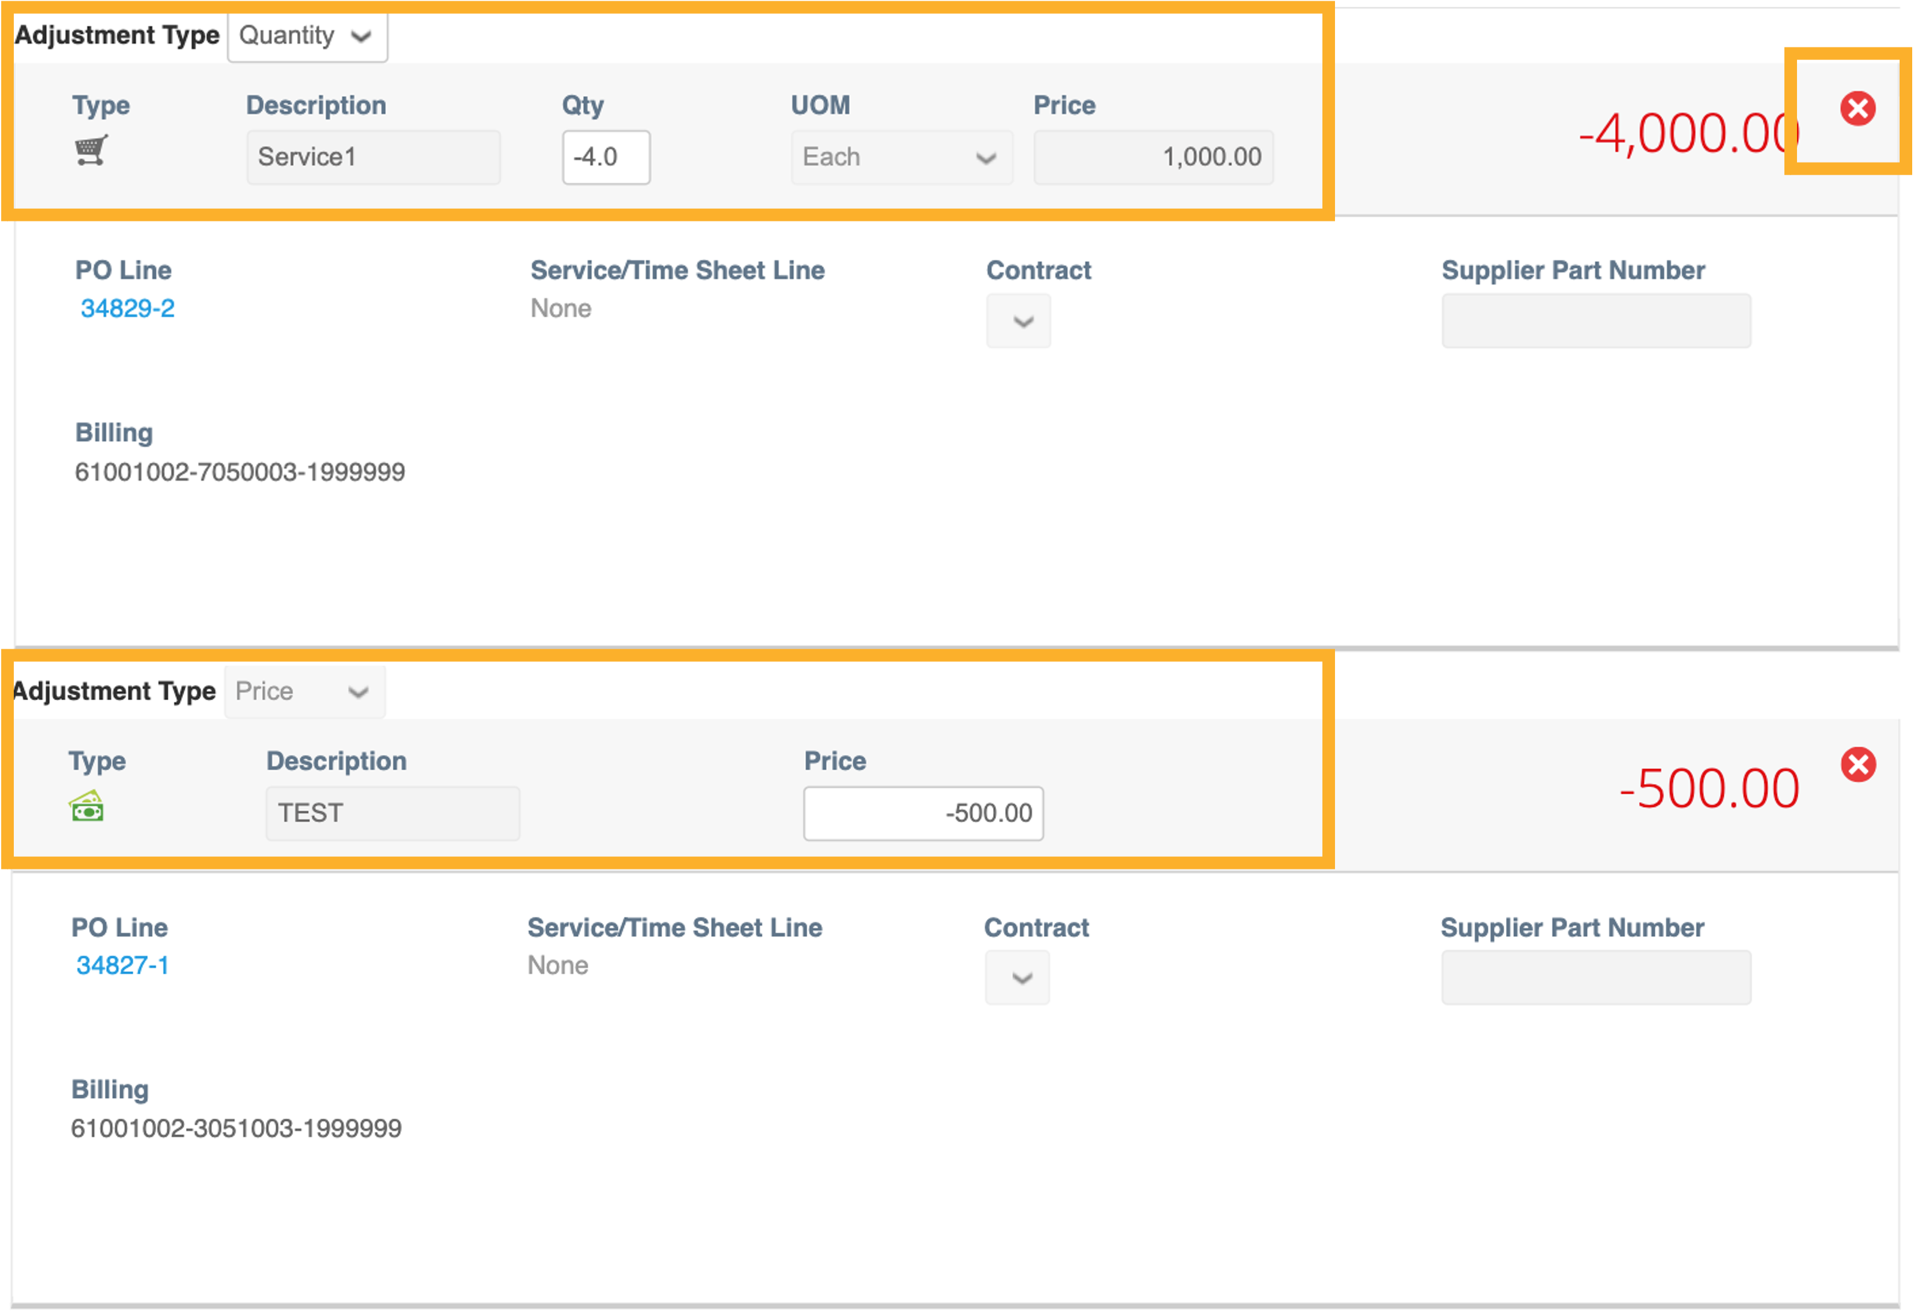Open the Contract dropdown on line 34829-2

point(1018,321)
